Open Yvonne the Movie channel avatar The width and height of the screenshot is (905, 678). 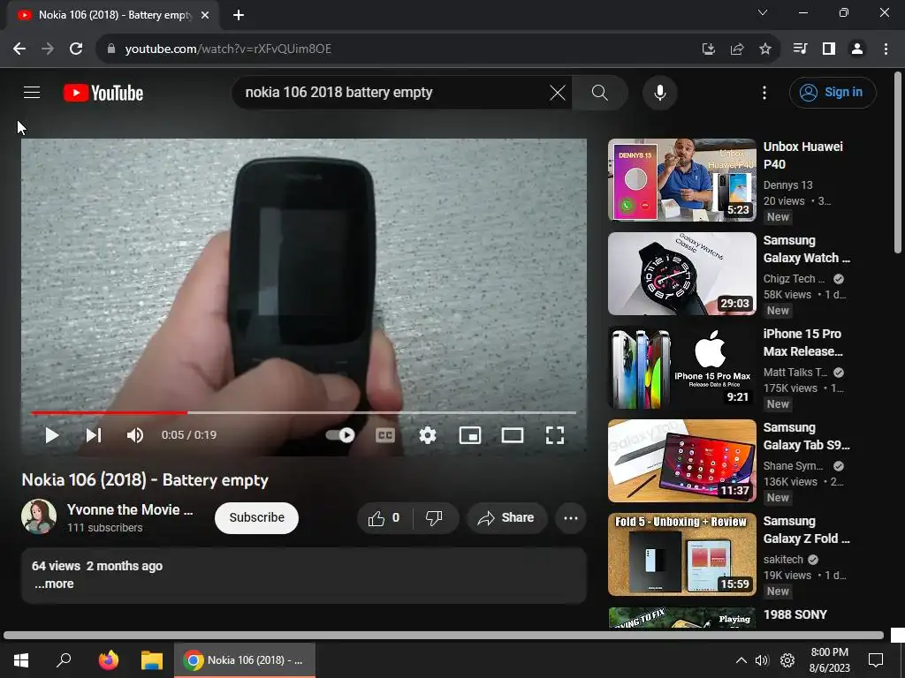[39, 516]
